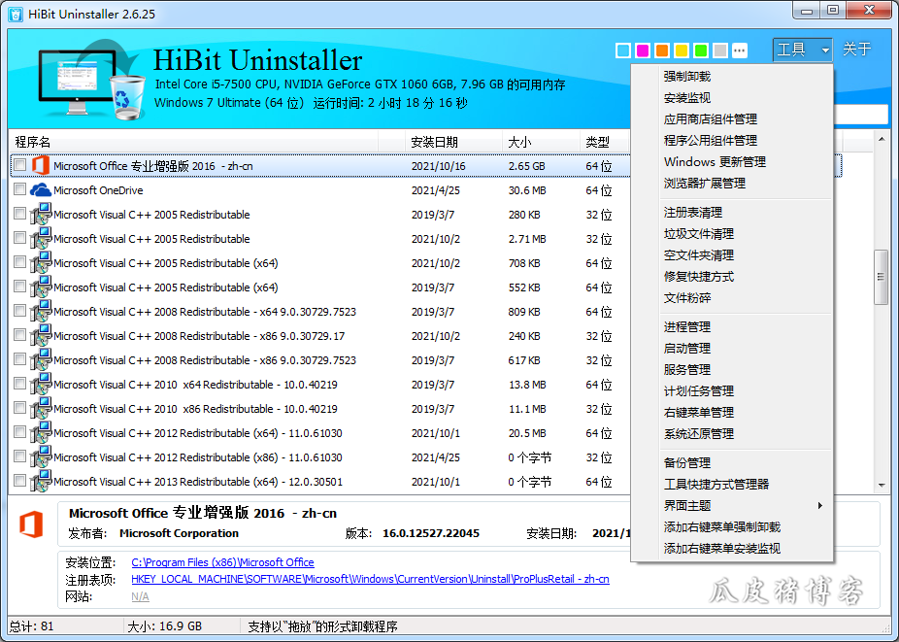
Task: Open more theme colors ellipsis button
Action: 740,51
